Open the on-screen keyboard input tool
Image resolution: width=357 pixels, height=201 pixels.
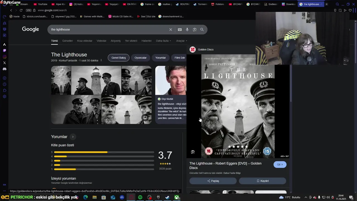[x=180, y=30]
